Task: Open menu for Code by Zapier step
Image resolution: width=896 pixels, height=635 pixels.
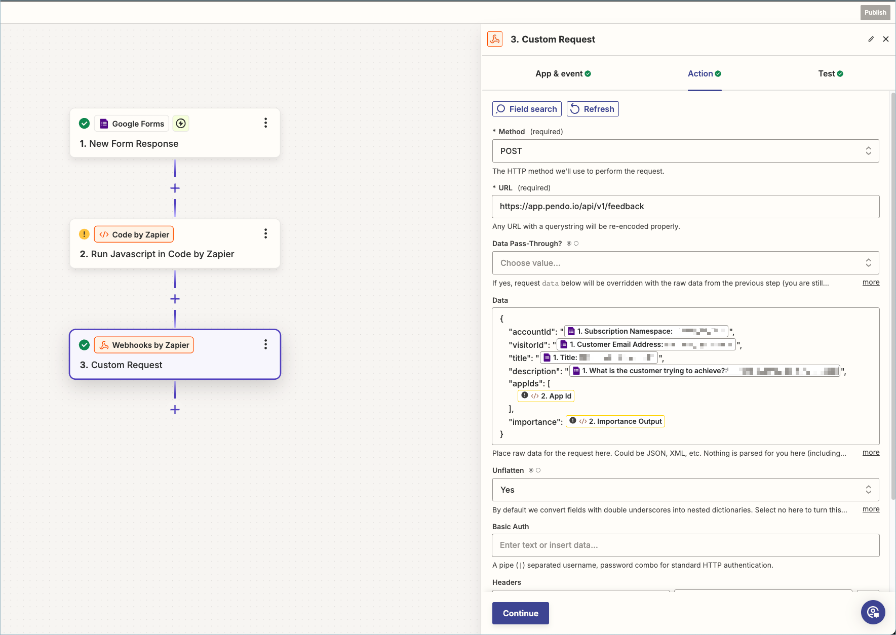Action: click(265, 233)
